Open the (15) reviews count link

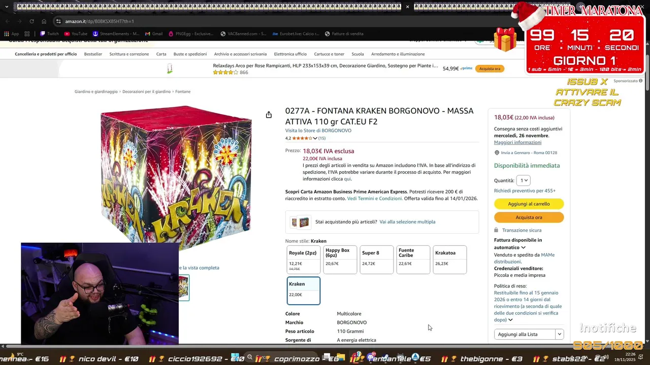(x=322, y=138)
